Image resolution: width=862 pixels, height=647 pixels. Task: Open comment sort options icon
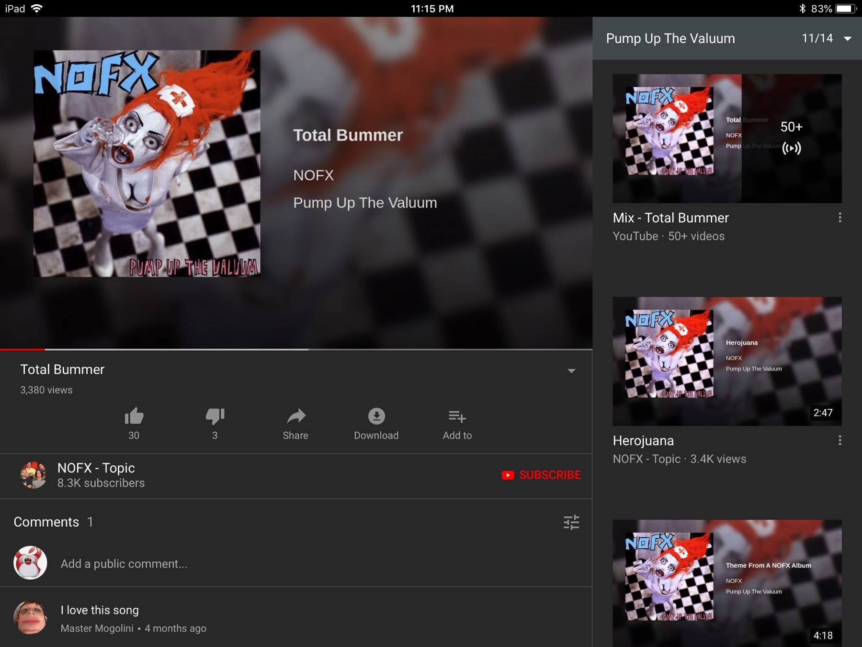click(x=571, y=522)
